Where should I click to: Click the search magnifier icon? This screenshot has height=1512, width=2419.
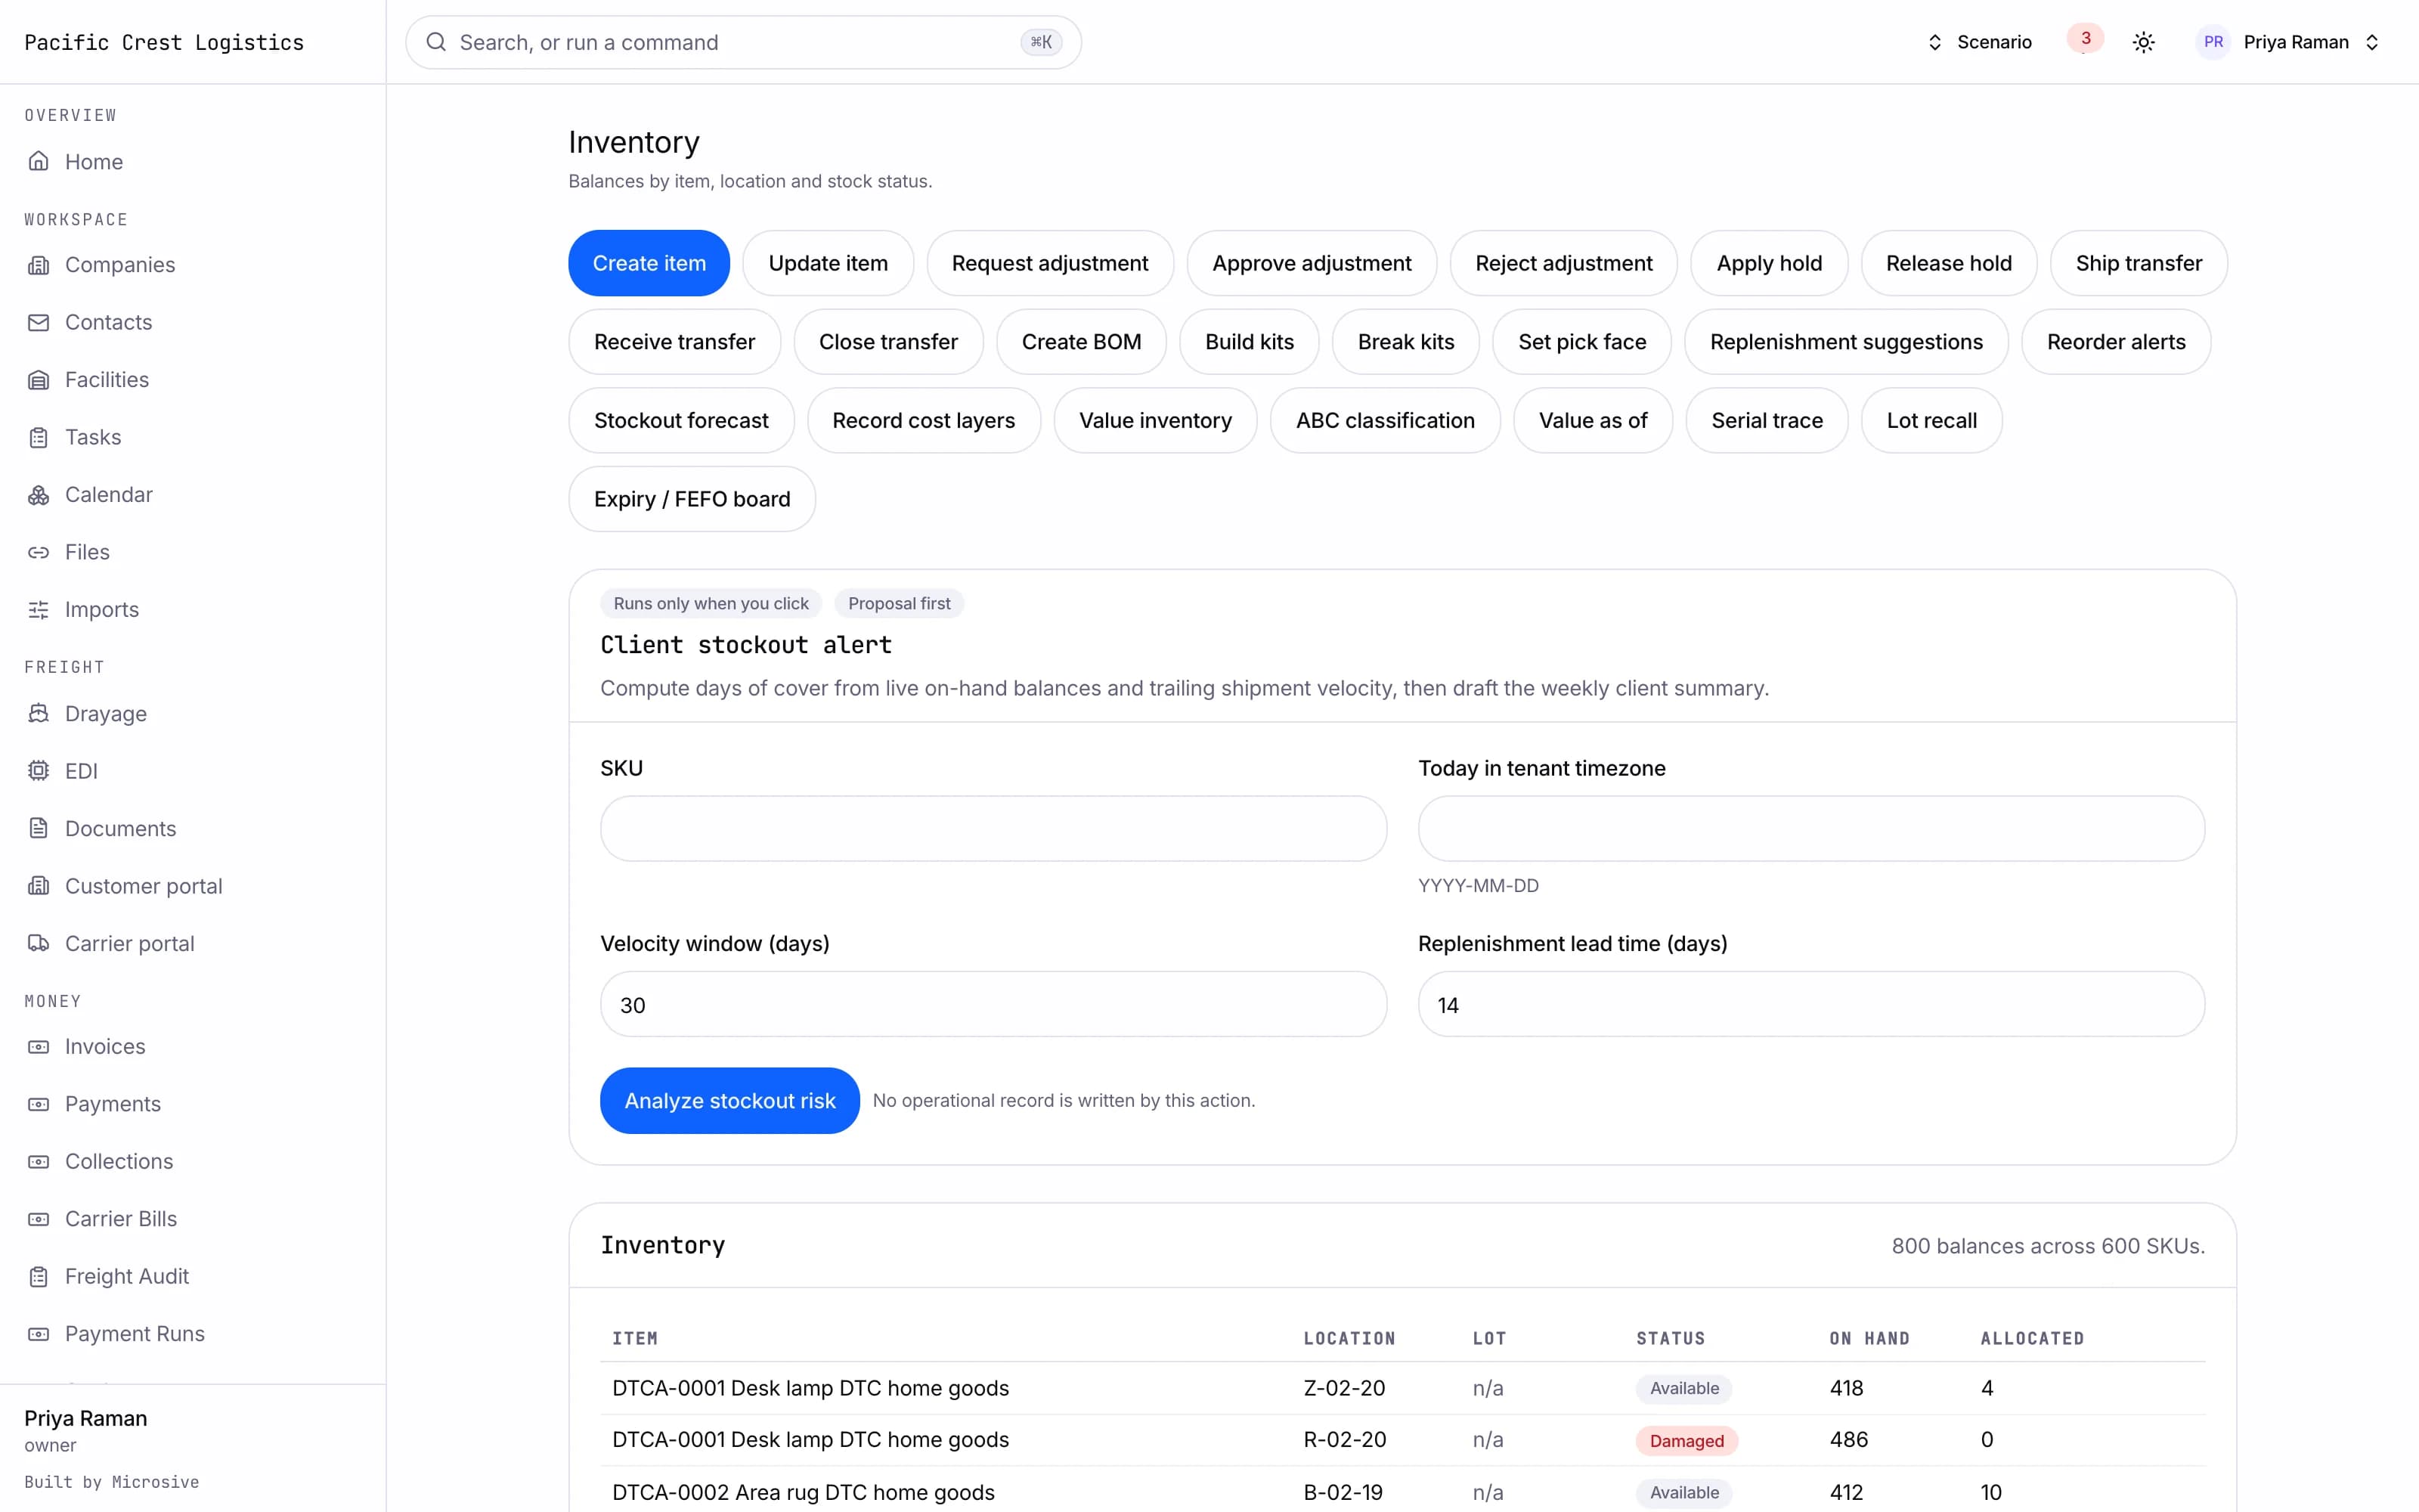[x=436, y=42]
